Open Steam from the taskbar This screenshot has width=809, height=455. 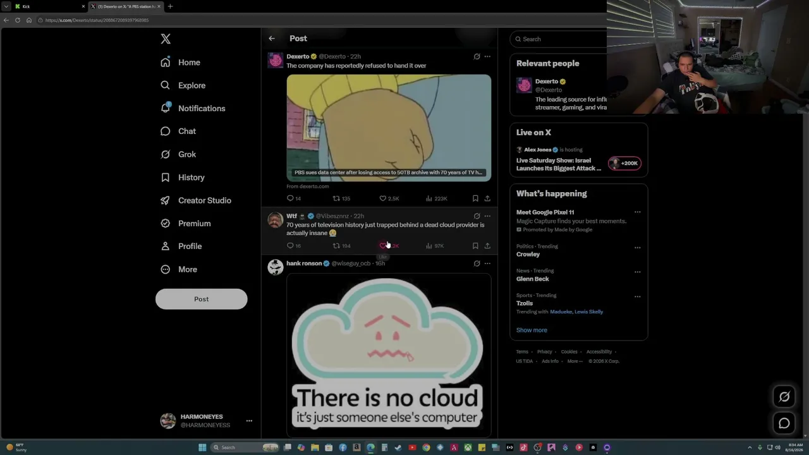coord(398,447)
